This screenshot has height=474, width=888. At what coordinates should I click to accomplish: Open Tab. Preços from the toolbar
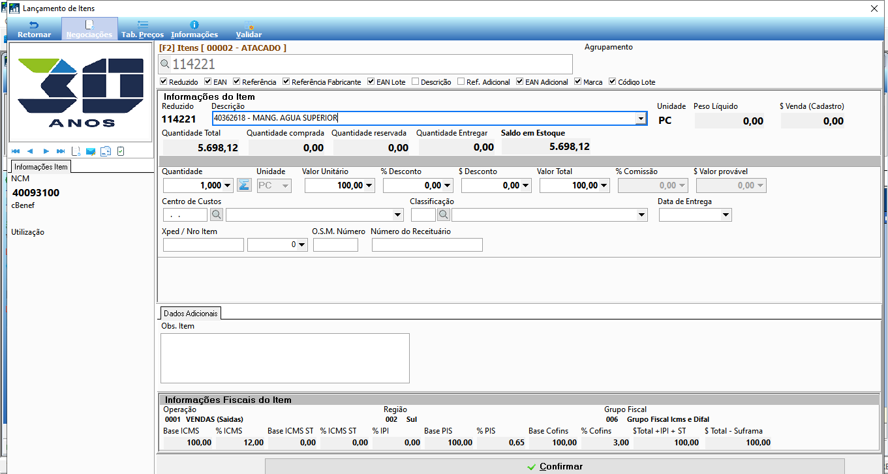[142, 29]
